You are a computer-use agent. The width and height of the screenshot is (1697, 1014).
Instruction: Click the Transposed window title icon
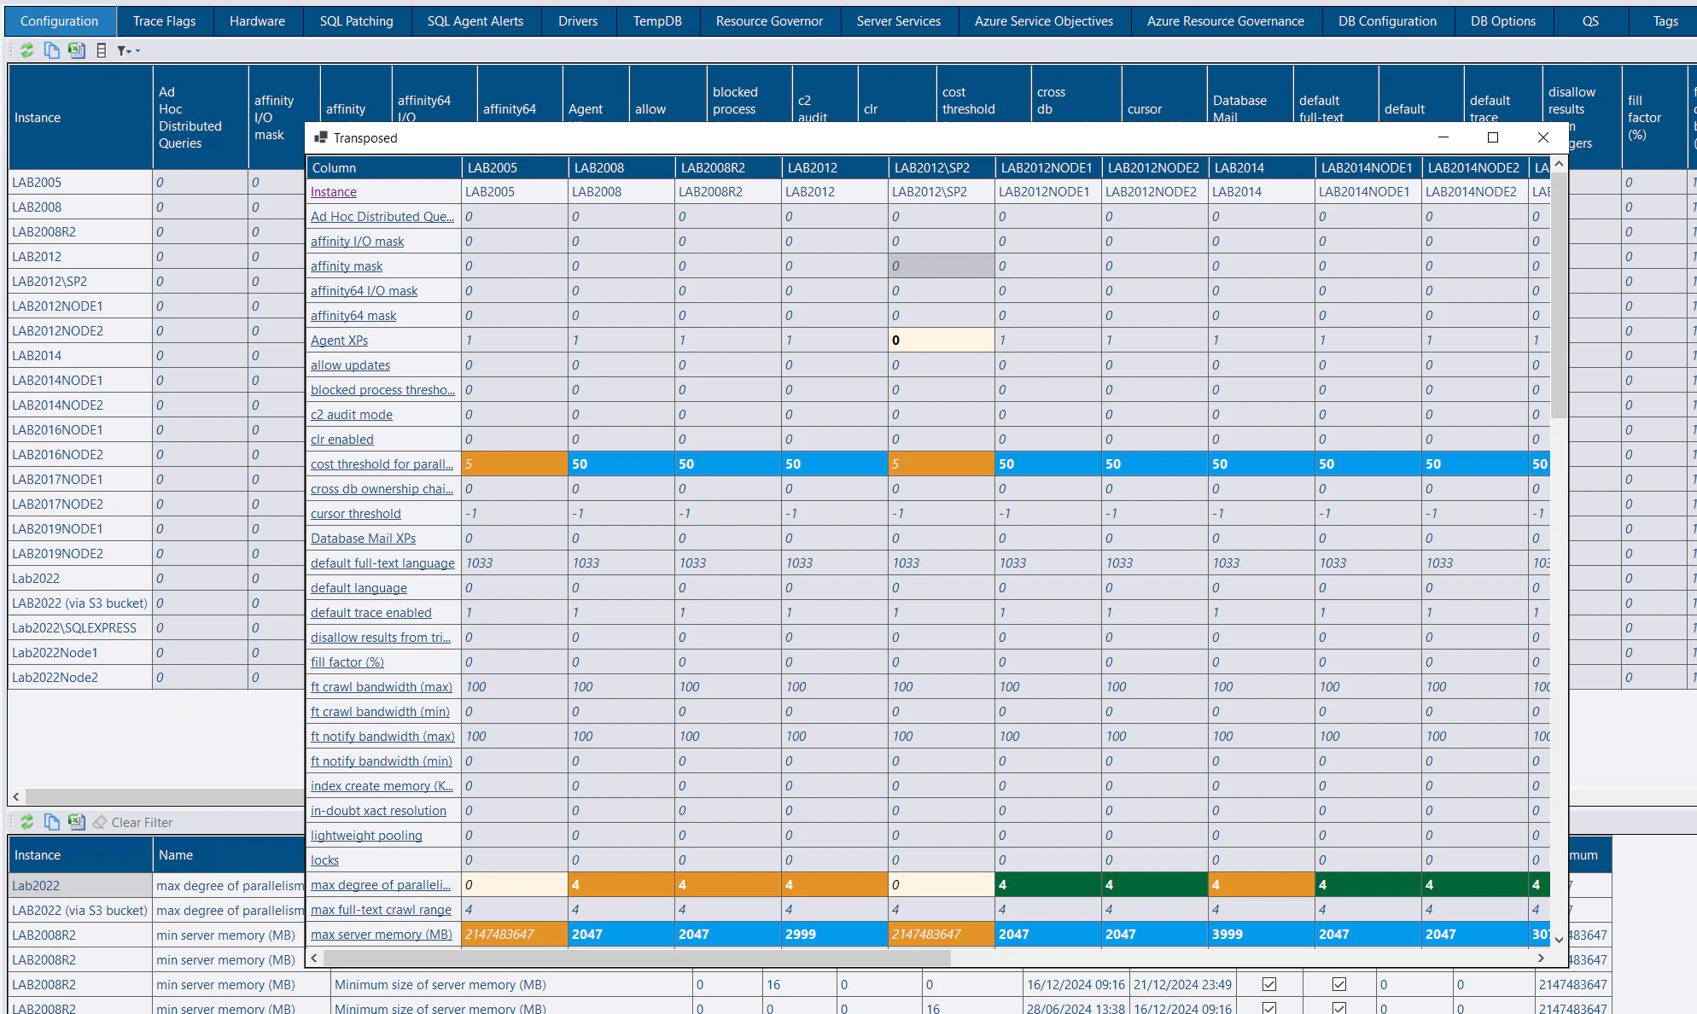[x=321, y=137]
